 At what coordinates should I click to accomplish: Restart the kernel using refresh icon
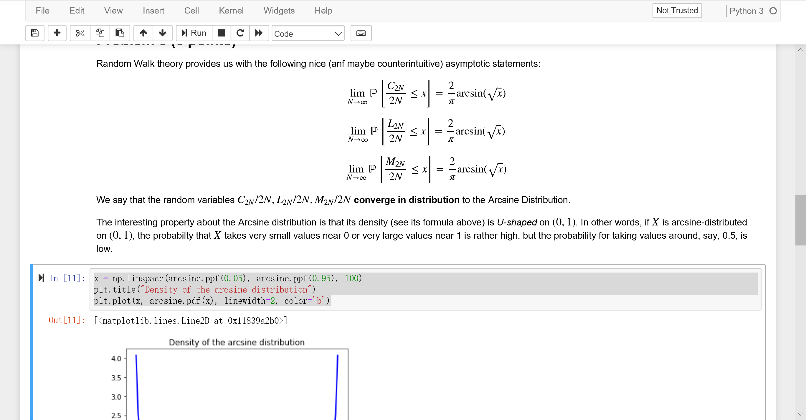pyautogui.click(x=240, y=33)
